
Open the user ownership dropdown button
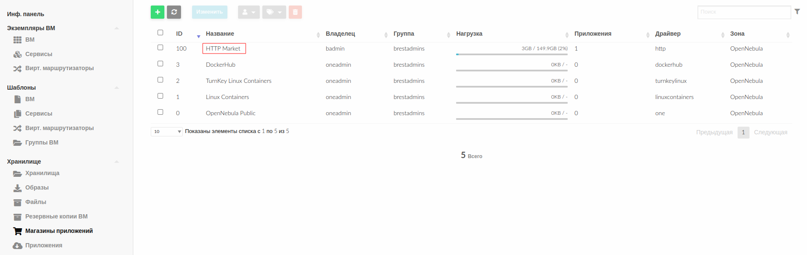(x=249, y=12)
